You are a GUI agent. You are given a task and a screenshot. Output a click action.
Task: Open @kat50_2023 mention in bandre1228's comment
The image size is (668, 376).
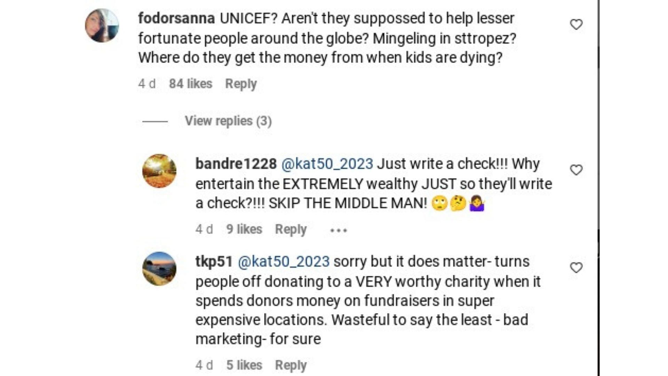click(327, 164)
